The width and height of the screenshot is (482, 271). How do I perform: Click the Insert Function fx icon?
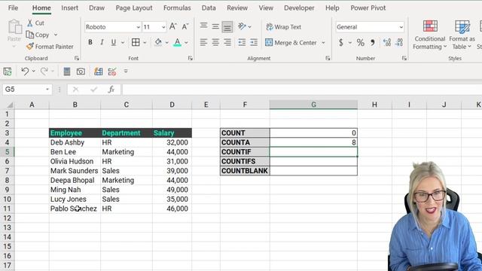point(111,90)
